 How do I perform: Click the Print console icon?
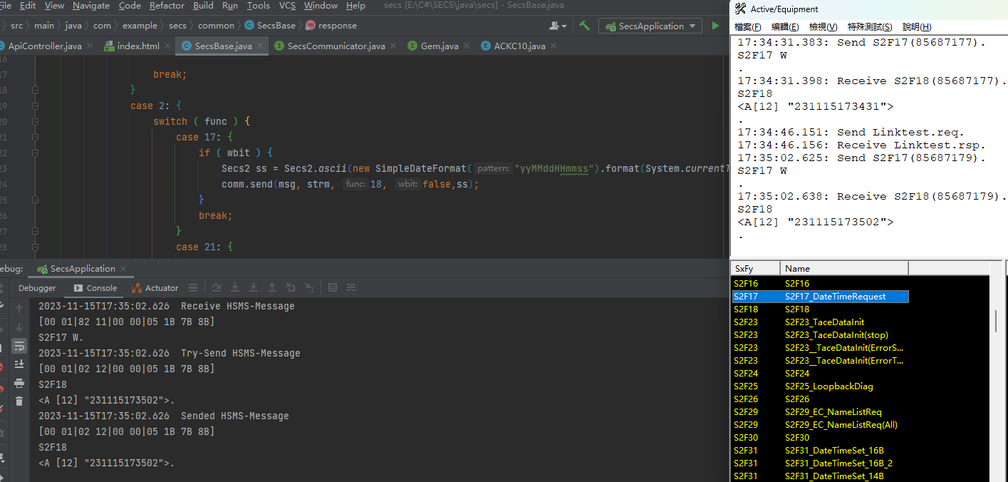coord(19,383)
